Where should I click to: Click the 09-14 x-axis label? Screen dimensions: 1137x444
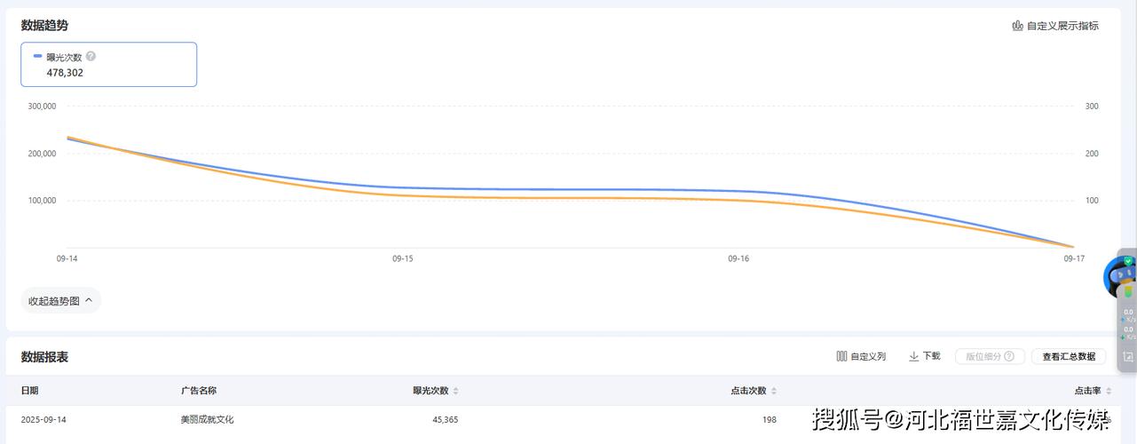(x=67, y=258)
